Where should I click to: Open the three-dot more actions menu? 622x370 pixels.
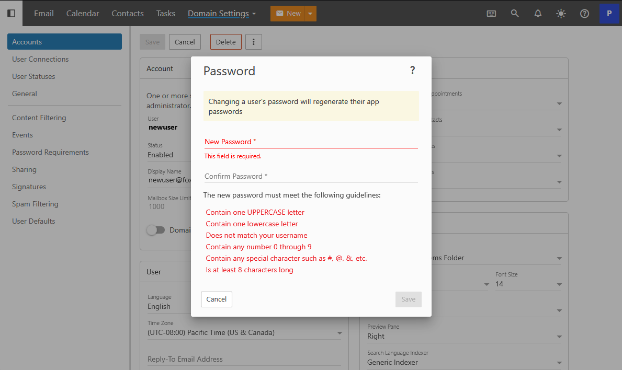coord(253,42)
